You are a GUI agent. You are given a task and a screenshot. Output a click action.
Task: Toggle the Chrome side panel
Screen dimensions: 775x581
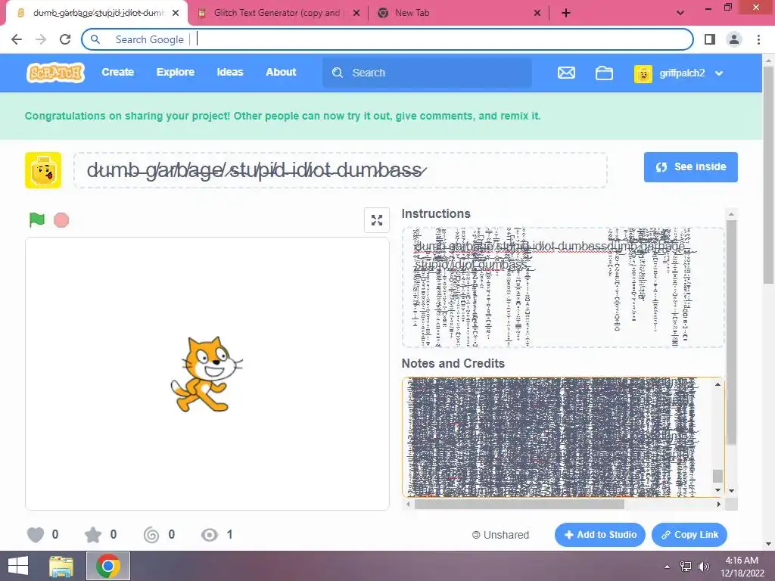pos(710,39)
